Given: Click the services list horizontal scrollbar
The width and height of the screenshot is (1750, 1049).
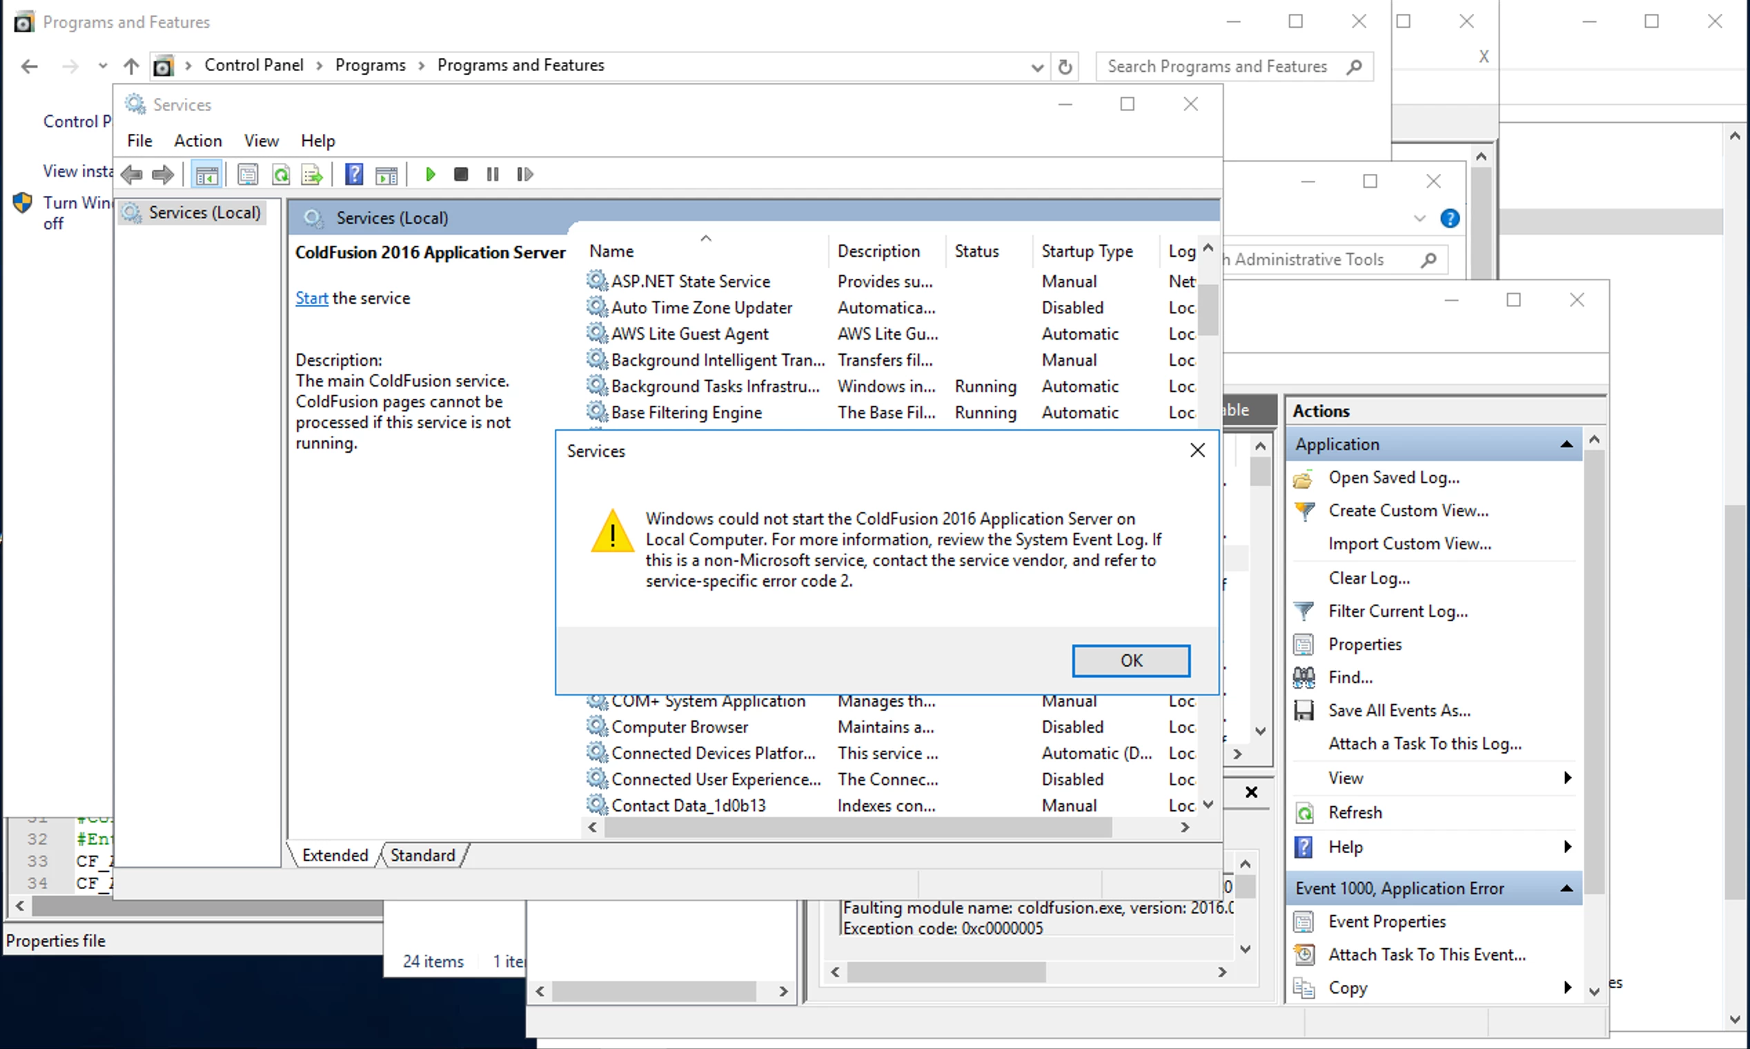Looking at the screenshot, I should point(857,827).
